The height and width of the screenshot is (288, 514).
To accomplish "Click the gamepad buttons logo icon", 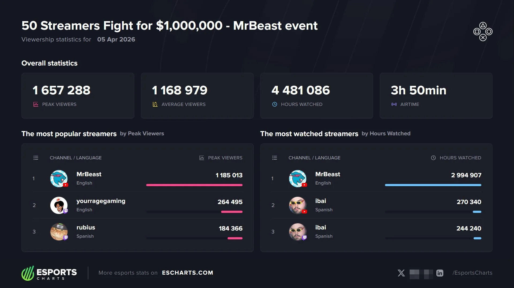I will tap(483, 32).
